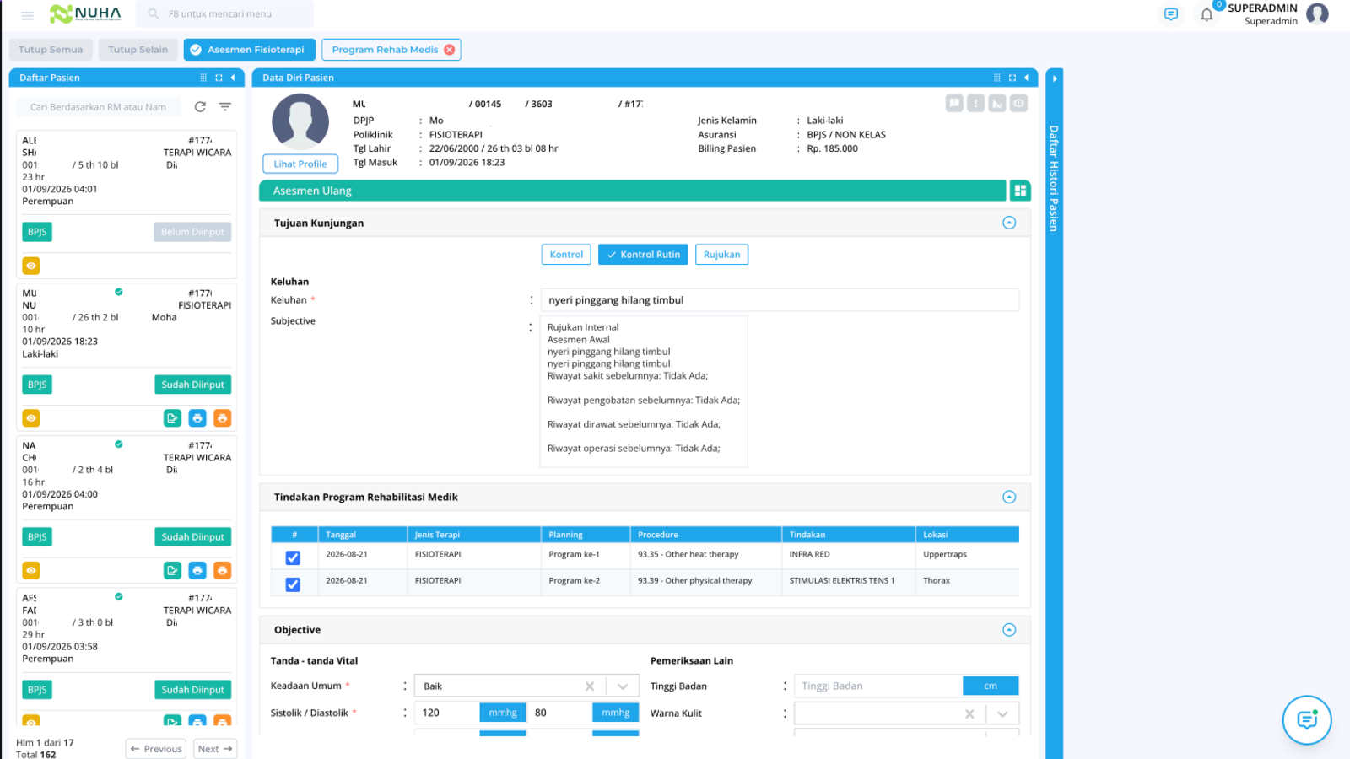Go to Next page of patient list
This screenshot has height=759, width=1350.
pyautogui.click(x=215, y=749)
